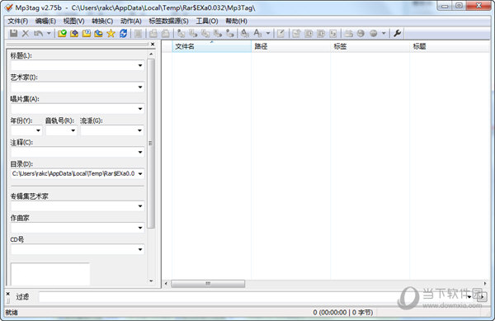Click the Copy tag icon
Image resolution: width=495 pixels, height=321 pixels.
click(x=153, y=33)
